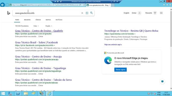Click the Baixar agora button

coord(120,70)
